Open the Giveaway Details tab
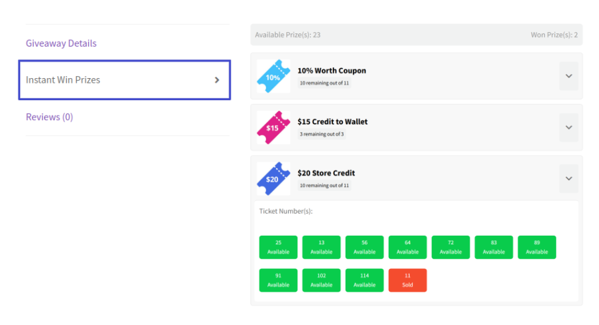 click(61, 43)
